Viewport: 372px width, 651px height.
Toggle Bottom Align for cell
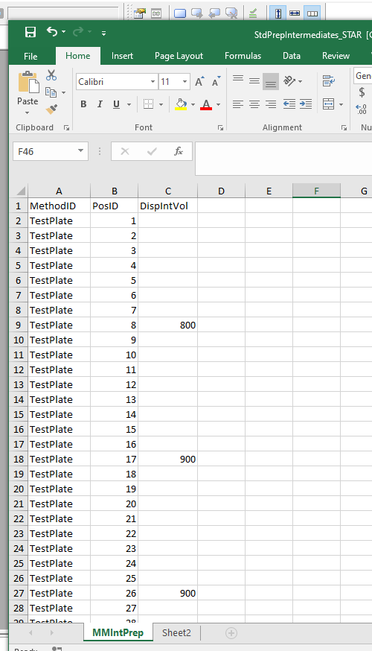(x=270, y=81)
